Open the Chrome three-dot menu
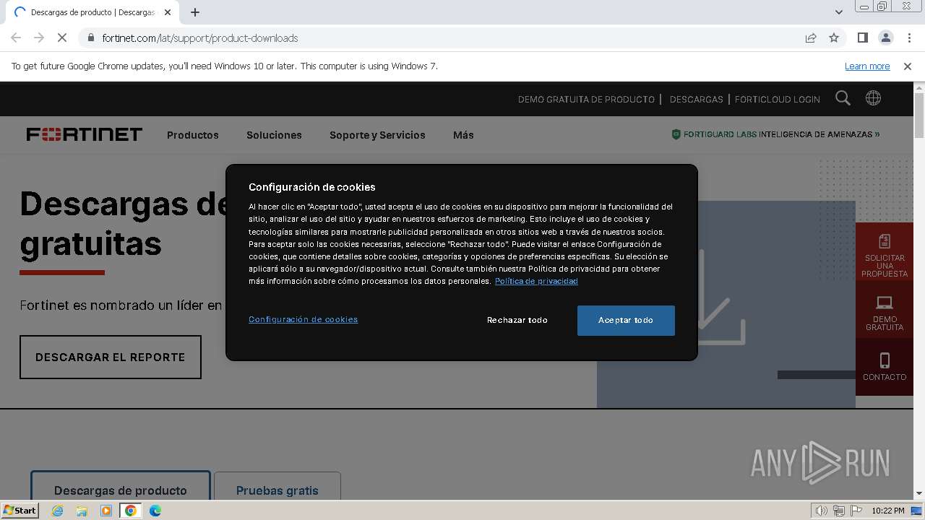The width and height of the screenshot is (925, 520). click(909, 38)
